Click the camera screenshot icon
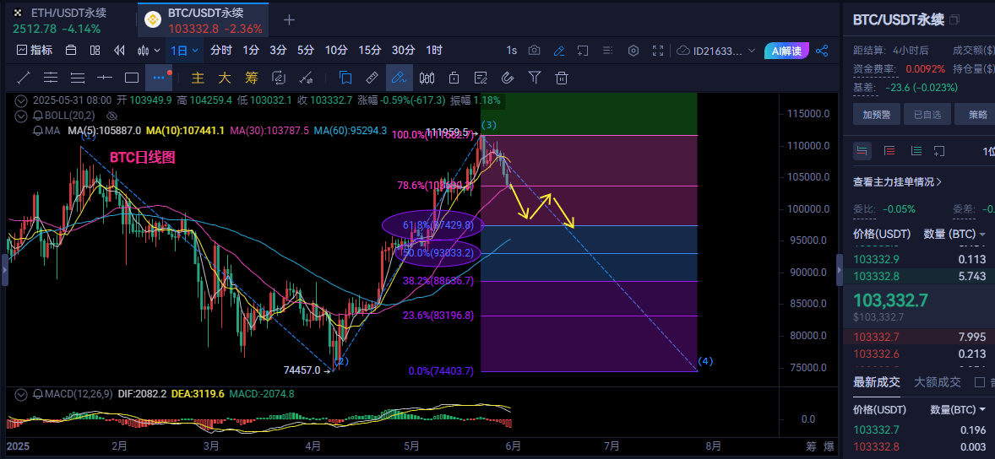The width and height of the screenshot is (995, 459). [534, 51]
